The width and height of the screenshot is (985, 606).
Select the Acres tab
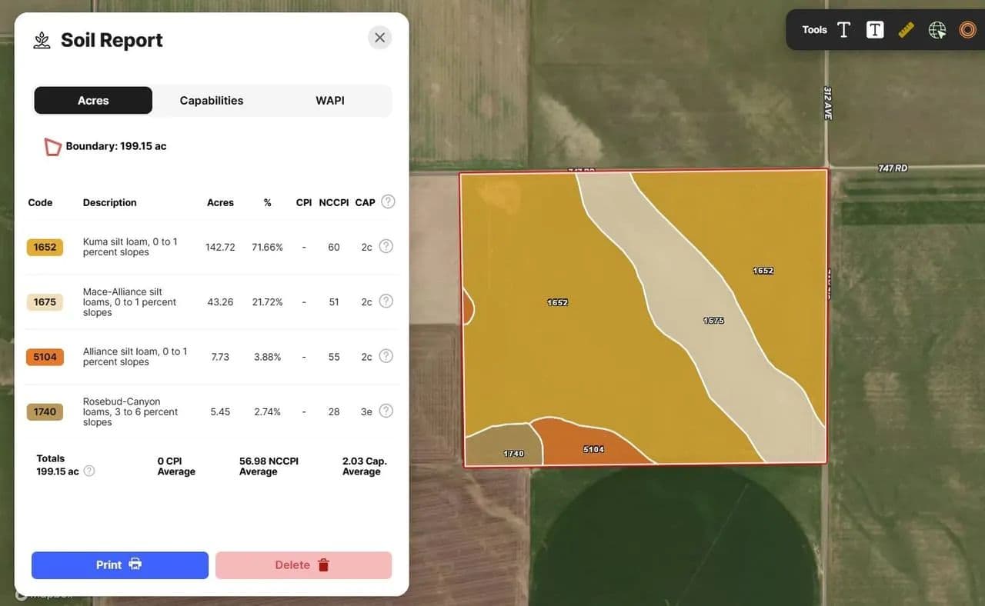click(93, 101)
